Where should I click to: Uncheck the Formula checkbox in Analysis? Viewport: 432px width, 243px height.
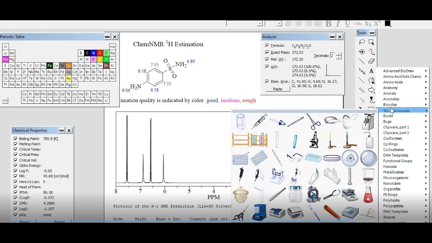click(x=267, y=45)
